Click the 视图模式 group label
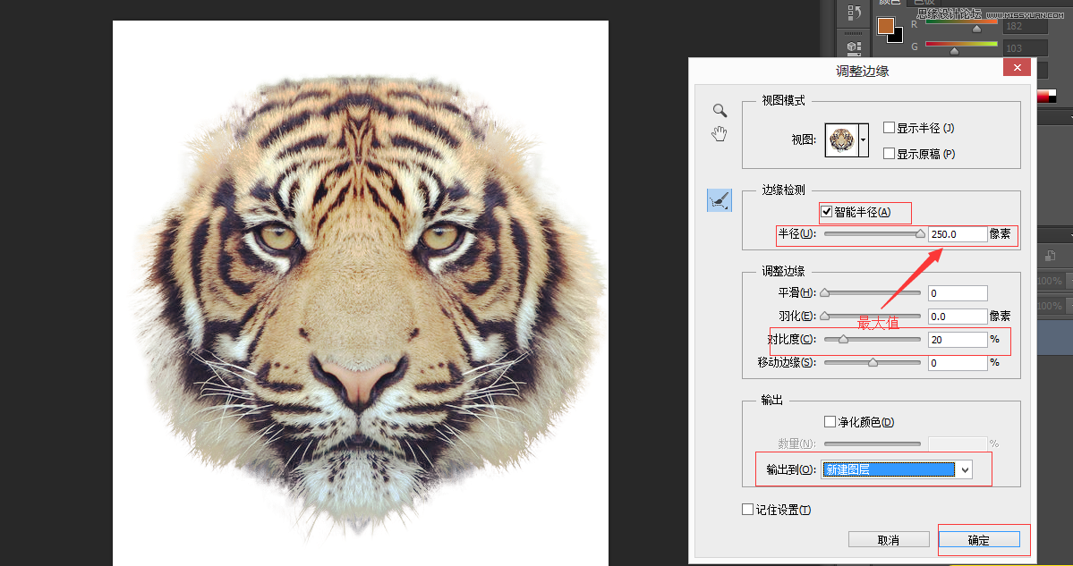This screenshot has width=1073, height=566. (784, 100)
